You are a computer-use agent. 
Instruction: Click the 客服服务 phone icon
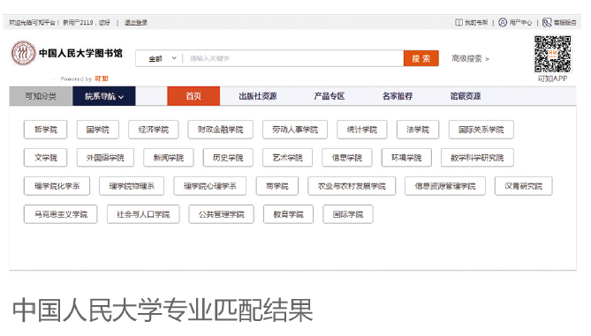pos(547,23)
